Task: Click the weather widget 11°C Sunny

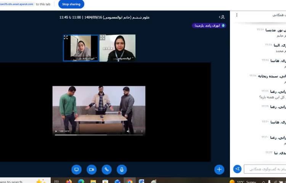Action: (x=243, y=181)
